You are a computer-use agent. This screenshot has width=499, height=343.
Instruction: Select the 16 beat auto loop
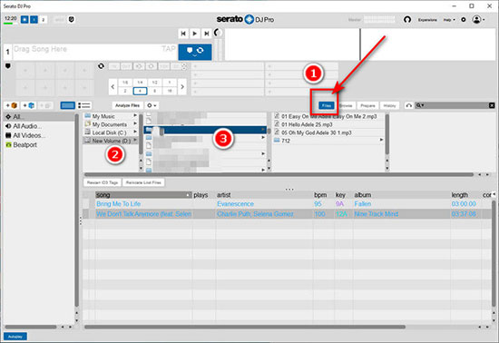point(170,91)
